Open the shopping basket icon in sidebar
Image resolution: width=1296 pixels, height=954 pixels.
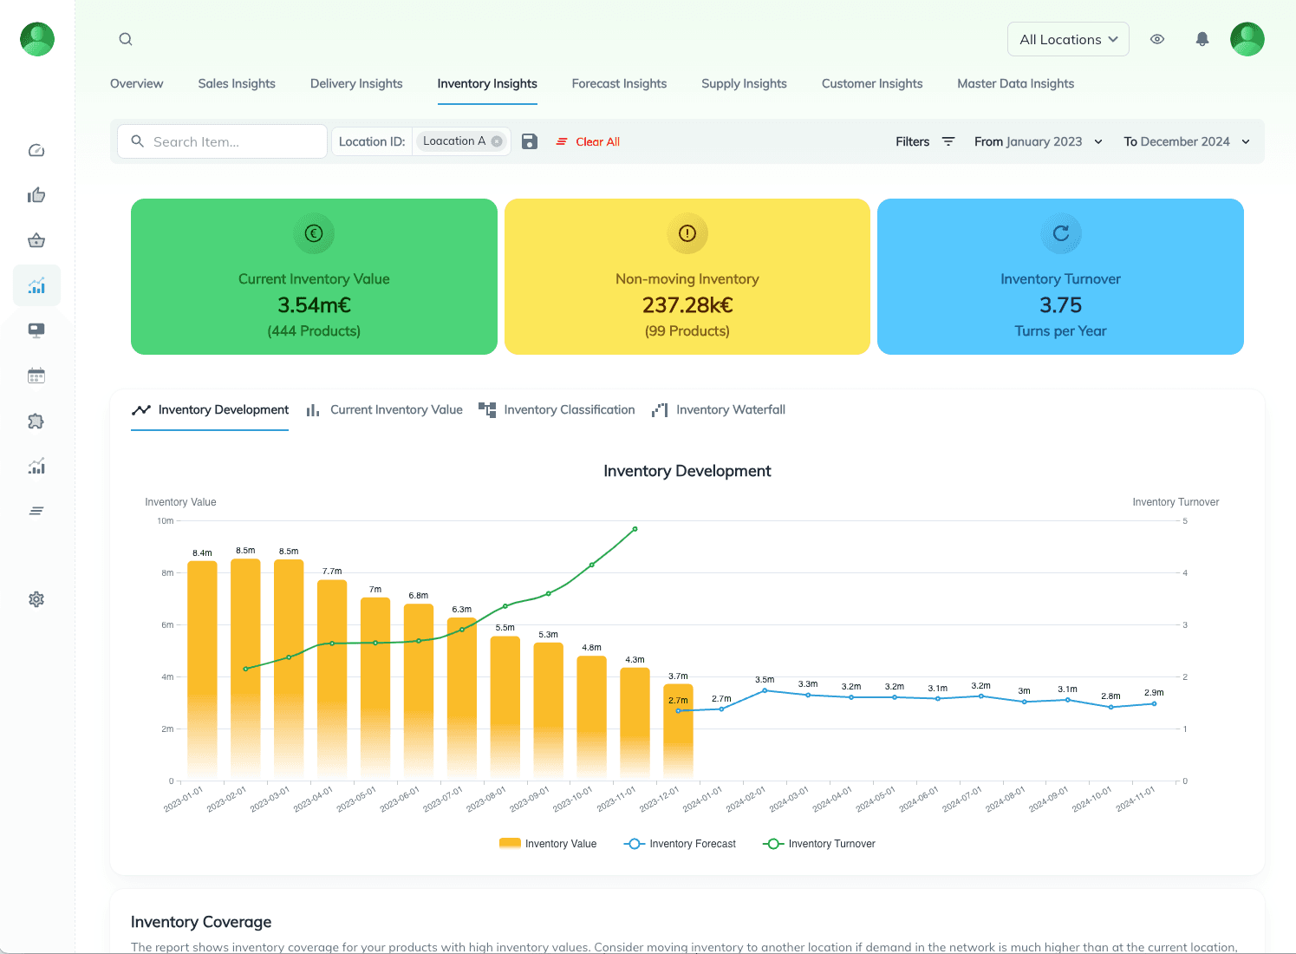point(36,240)
